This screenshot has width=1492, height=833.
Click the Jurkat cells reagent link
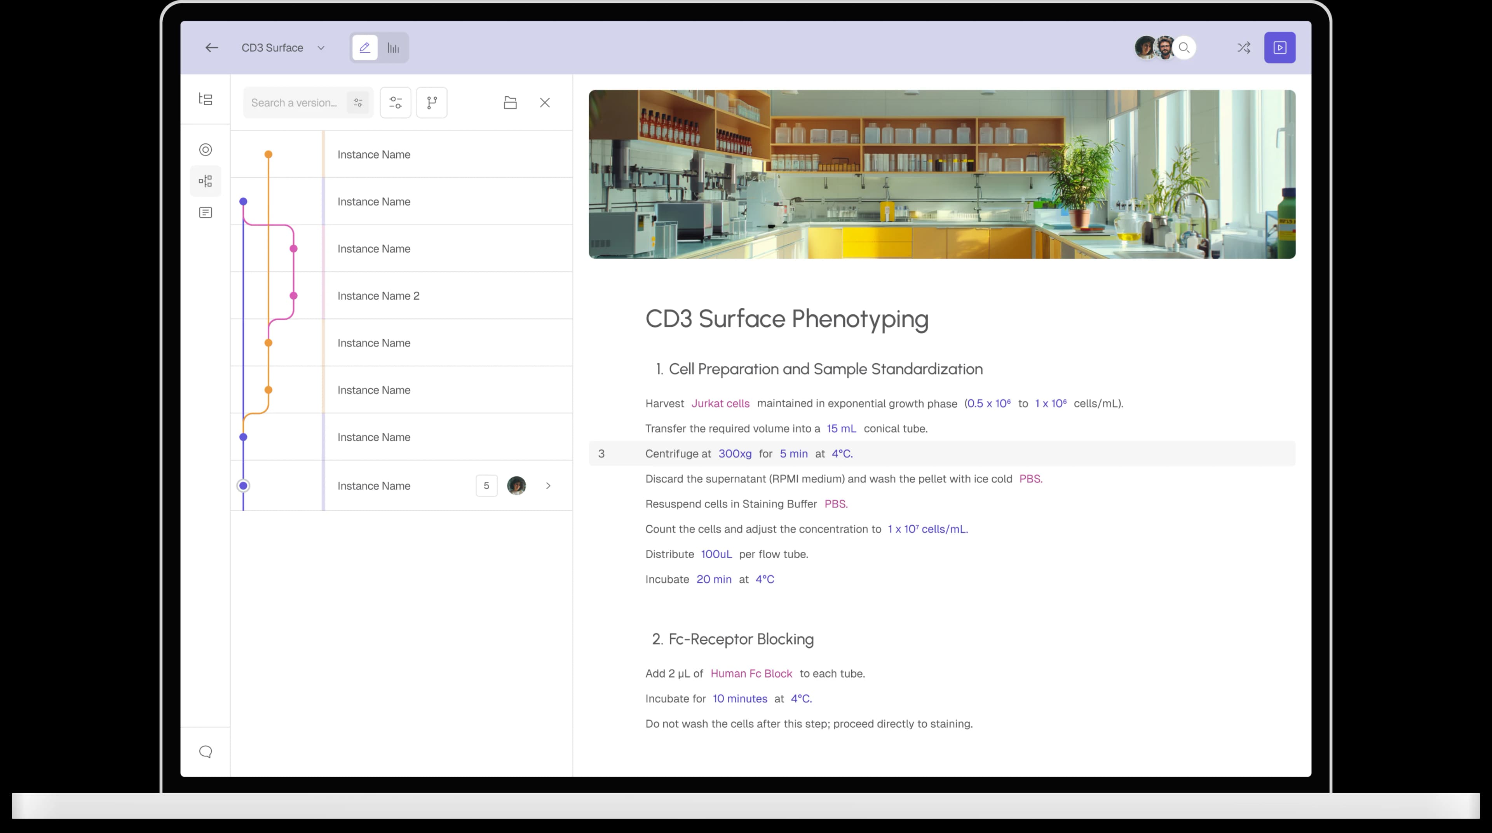click(x=720, y=403)
